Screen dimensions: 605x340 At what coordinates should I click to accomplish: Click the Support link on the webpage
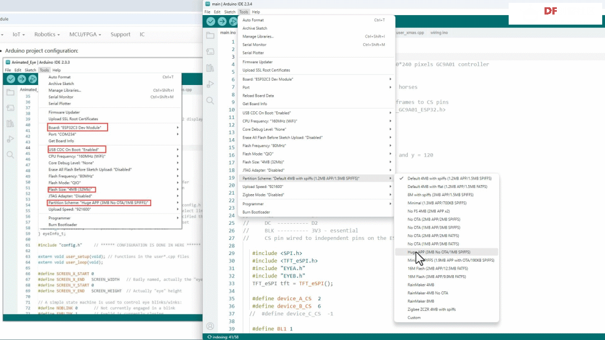click(120, 34)
